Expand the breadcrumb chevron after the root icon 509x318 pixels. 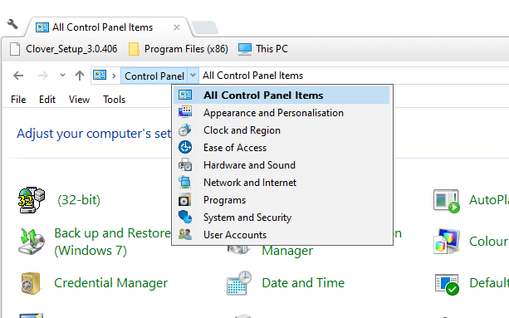point(114,76)
